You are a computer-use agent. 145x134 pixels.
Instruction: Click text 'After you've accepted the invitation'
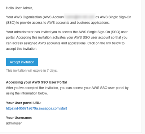tap(67, 90)
